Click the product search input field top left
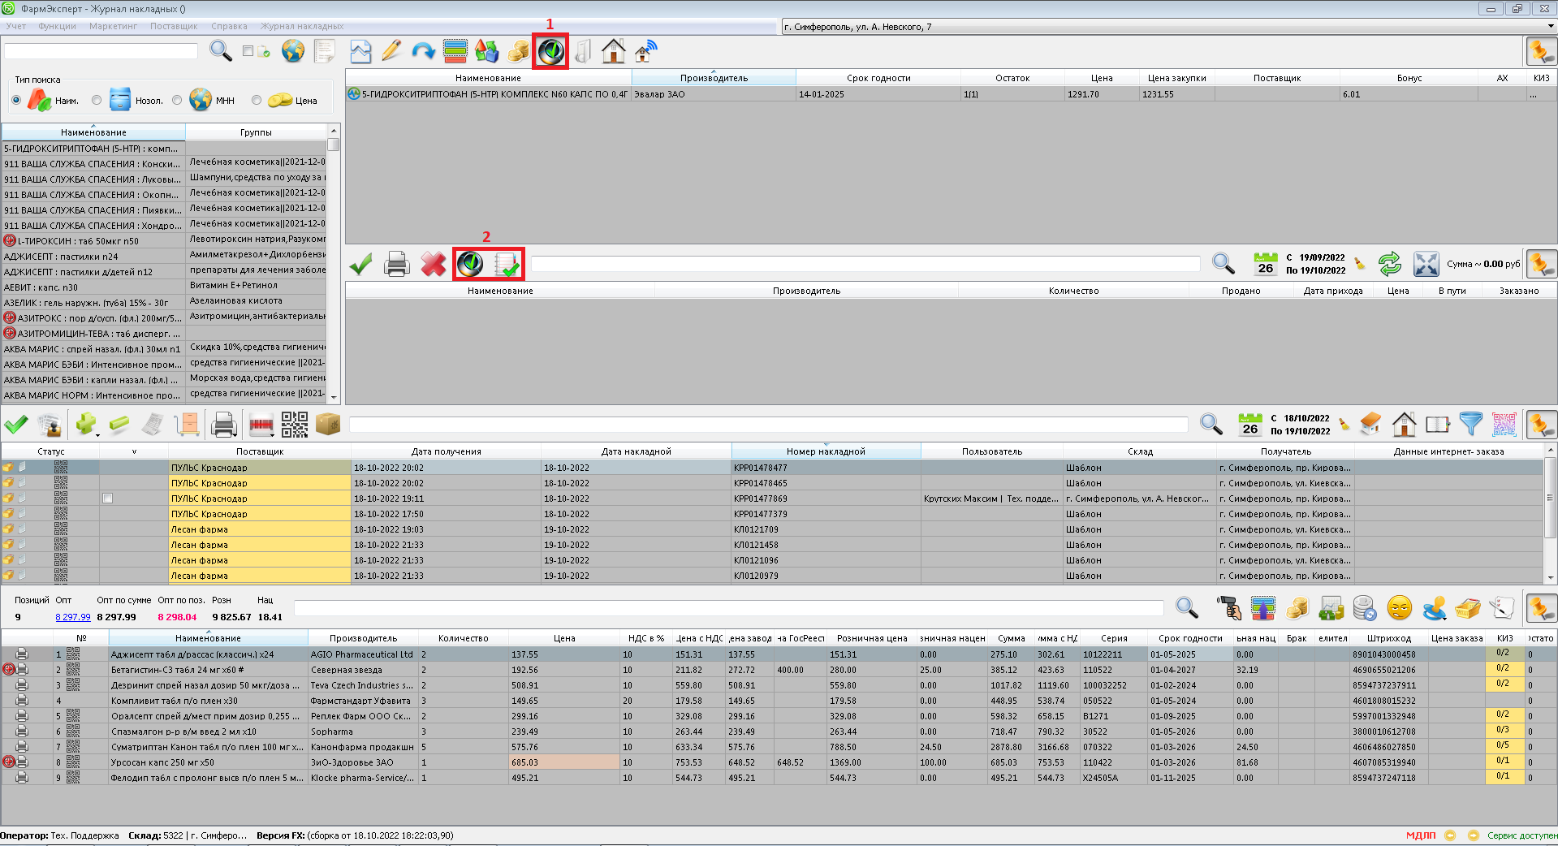Image resolution: width=1558 pixels, height=846 pixels. (x=101, y=51)
